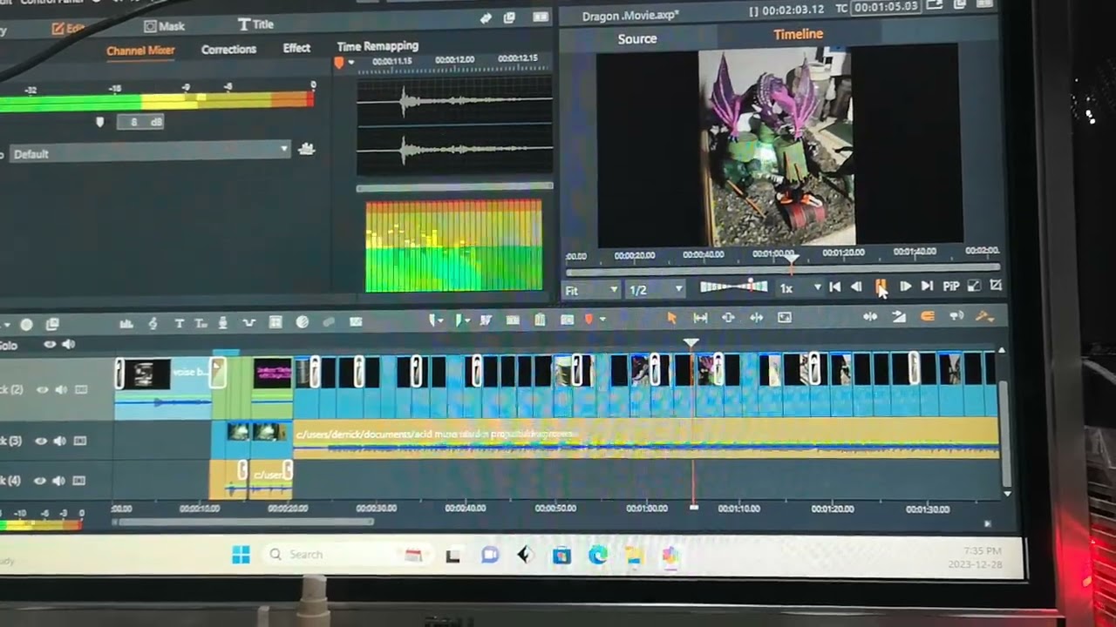The height and width of the screenshot is (627, 1116).
Task: Jump to start with the skip-back button
Action: [x=834, y=287]
